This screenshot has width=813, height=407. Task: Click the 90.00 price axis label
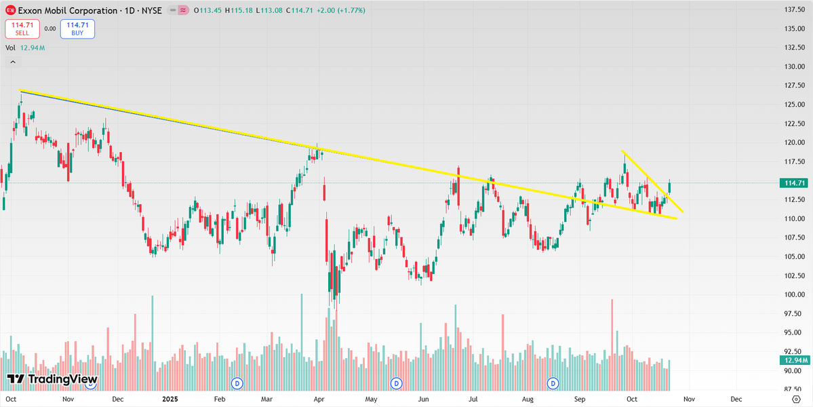point(794,370)
